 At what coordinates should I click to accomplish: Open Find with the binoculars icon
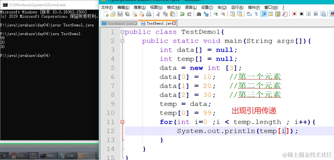(x=199, y=14)
